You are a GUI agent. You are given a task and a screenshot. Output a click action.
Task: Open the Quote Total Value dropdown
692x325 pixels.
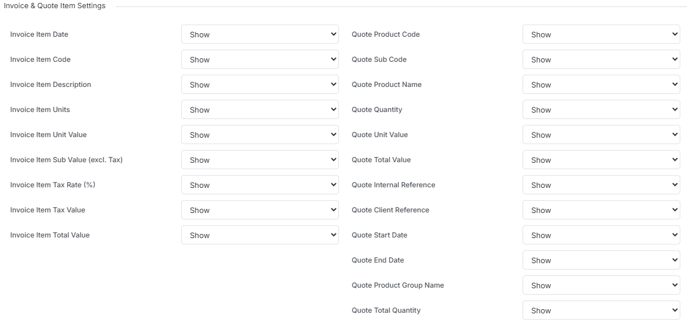pyautogui.click(x=601, y=160)
